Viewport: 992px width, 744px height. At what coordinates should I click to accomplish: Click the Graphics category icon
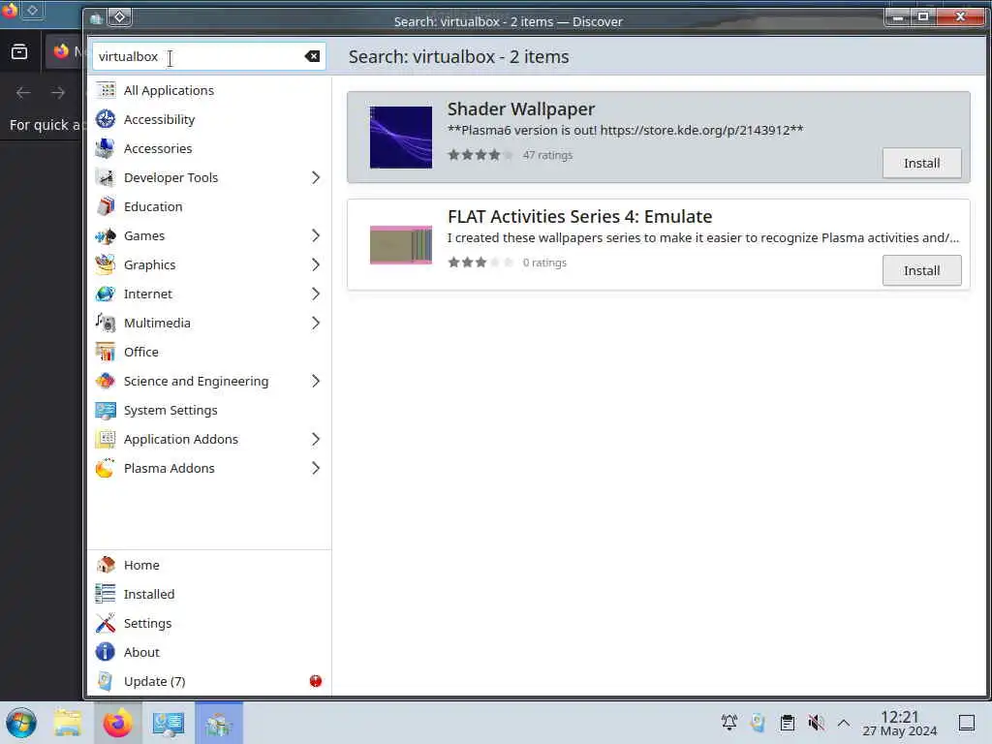106,265
